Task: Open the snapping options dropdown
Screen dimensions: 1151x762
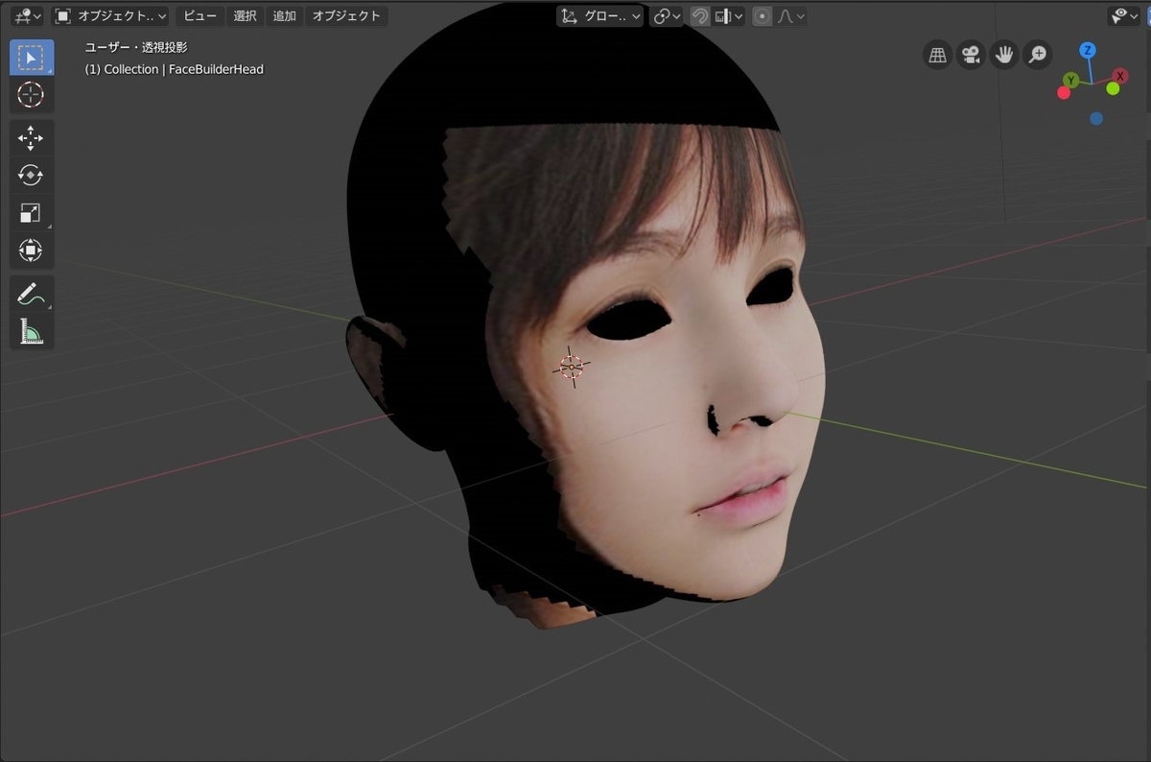Action: [730, 16]
